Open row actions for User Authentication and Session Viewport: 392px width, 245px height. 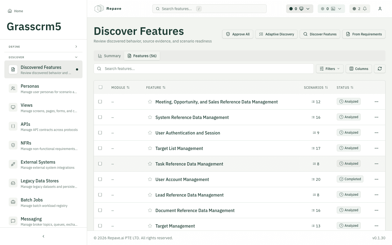(x=376, y=133)
